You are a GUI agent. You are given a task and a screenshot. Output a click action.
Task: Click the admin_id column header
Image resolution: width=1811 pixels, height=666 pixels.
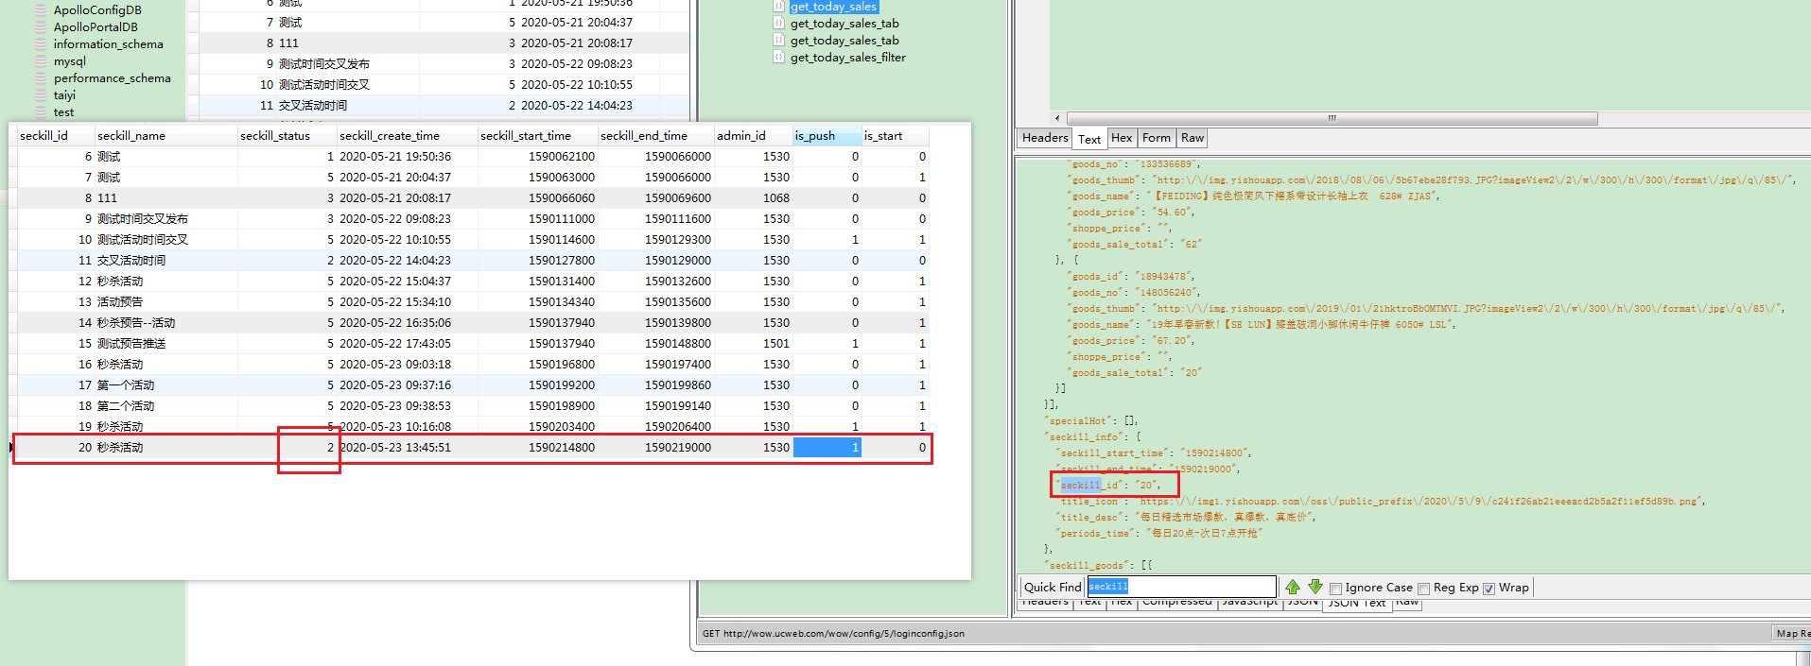point(753,136)
